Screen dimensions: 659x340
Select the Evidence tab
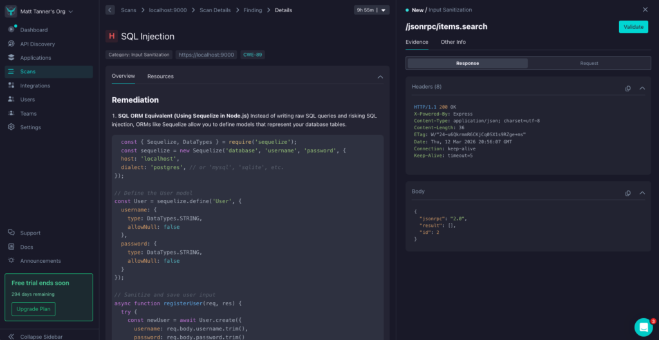click(x=417, y=42)
